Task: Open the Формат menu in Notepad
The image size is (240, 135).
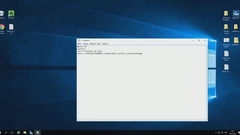Action: (x=93, y=44)
